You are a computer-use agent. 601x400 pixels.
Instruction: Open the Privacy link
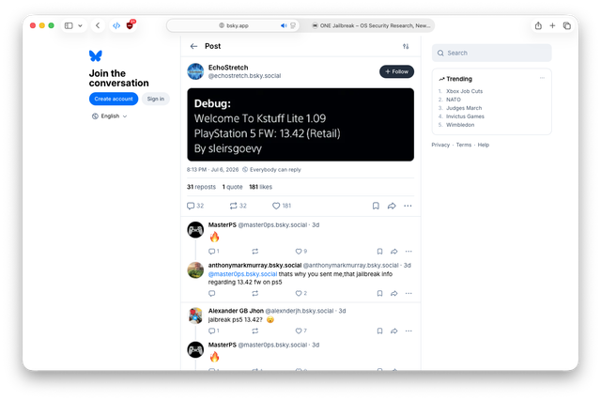[440, 145]
